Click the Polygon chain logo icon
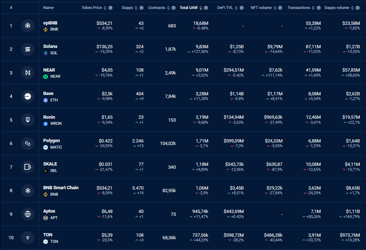The height and width of the screenshot is (250, 366). click(x=27, y=143)
